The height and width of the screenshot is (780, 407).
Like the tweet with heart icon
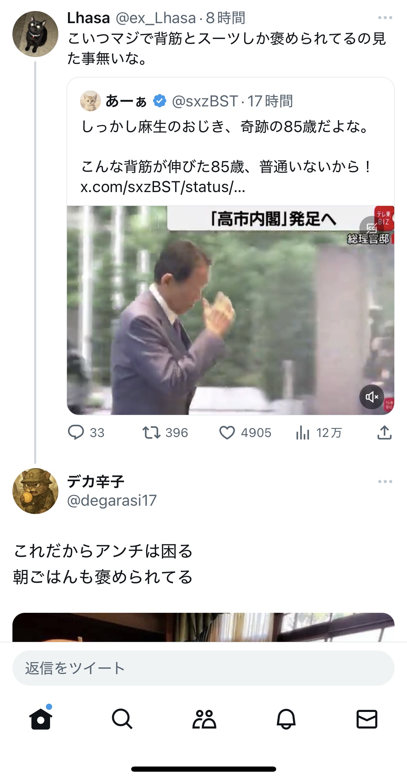click(227, 432)
